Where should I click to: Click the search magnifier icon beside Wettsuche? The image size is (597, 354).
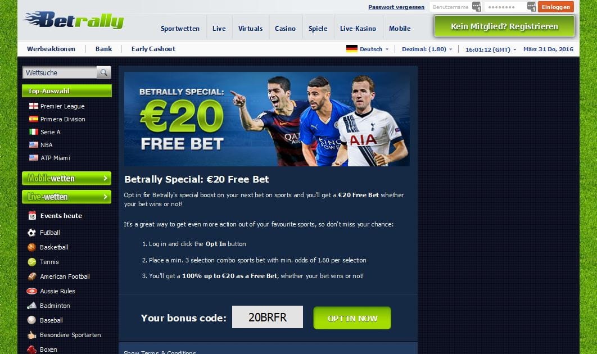(103, 72)
